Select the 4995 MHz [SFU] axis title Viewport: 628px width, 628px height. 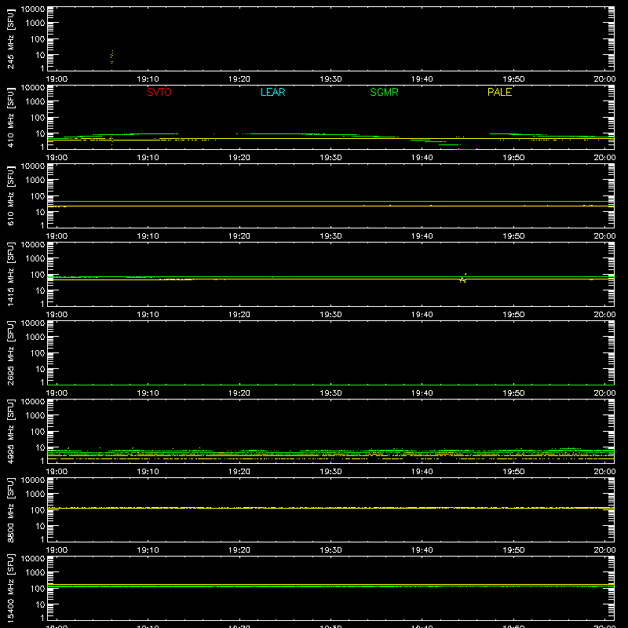coord(10,432)
